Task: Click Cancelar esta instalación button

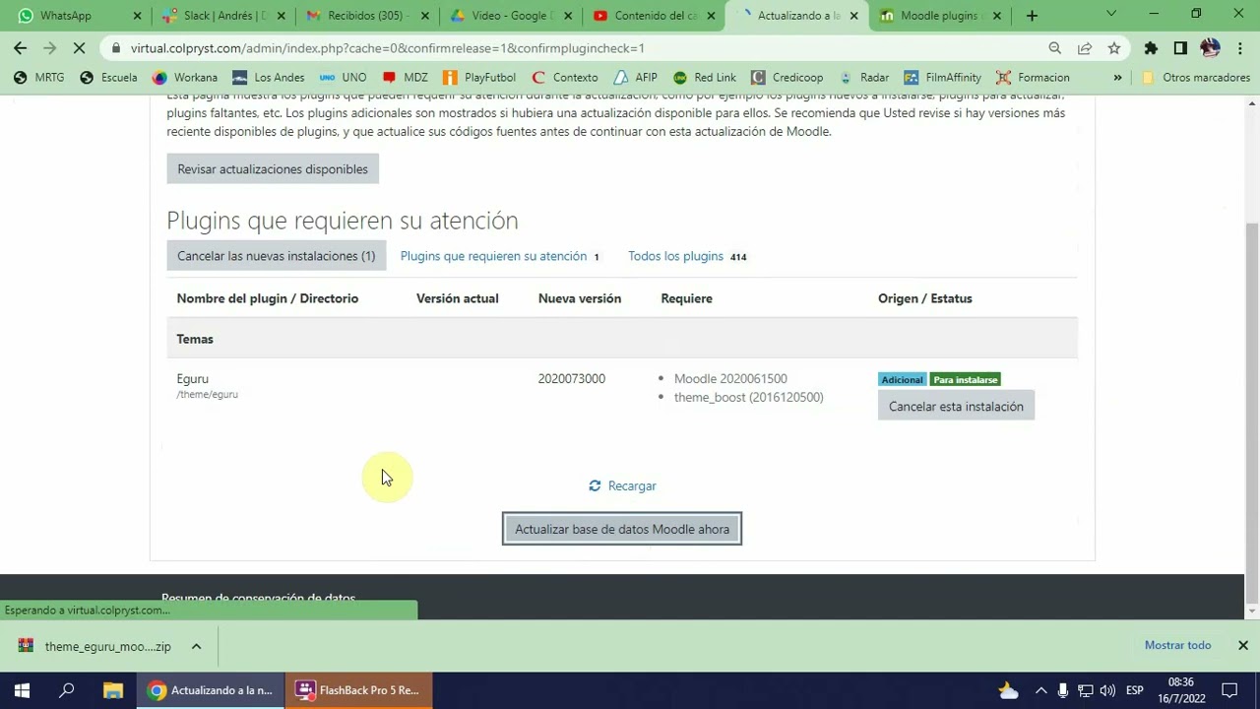Action: [956, 406]
